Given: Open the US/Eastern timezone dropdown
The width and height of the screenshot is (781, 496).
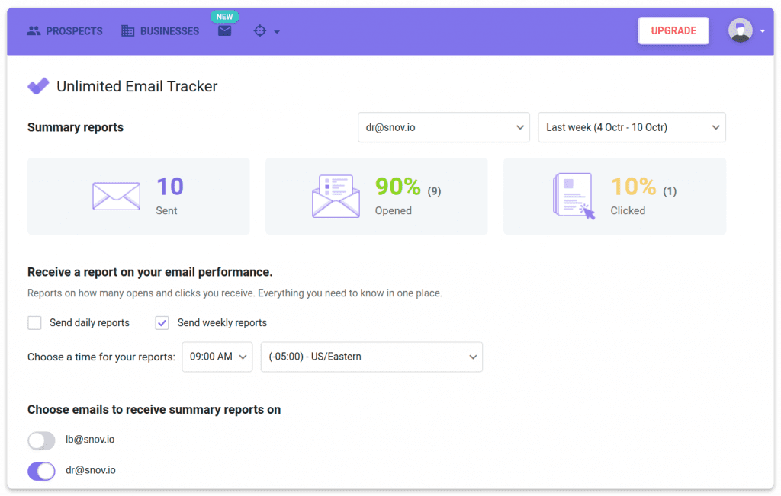Looking at the screenshot, I should tap(371, 357).
